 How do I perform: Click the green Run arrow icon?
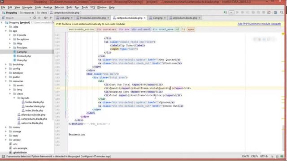237,13
